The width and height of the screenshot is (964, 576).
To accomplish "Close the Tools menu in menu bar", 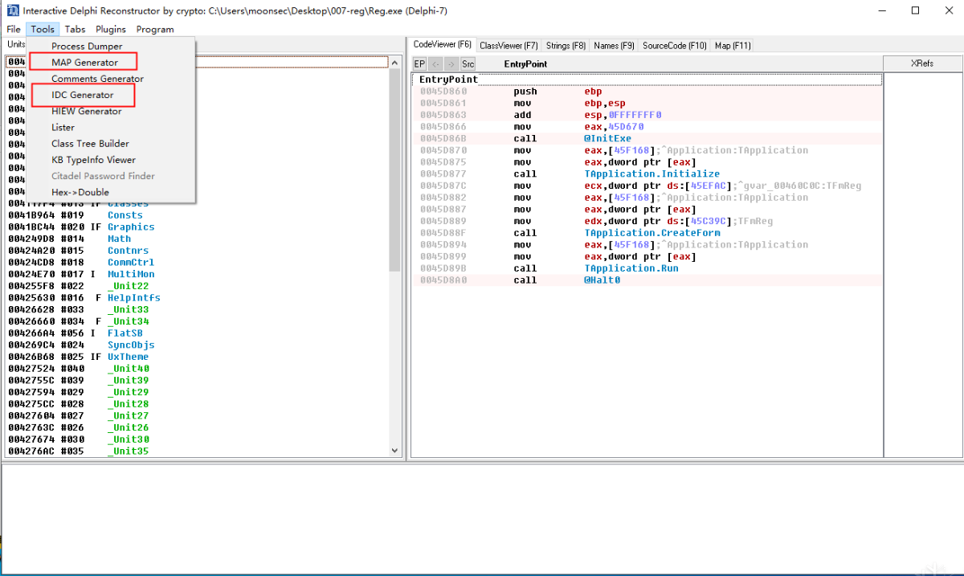I will point(43,29).
